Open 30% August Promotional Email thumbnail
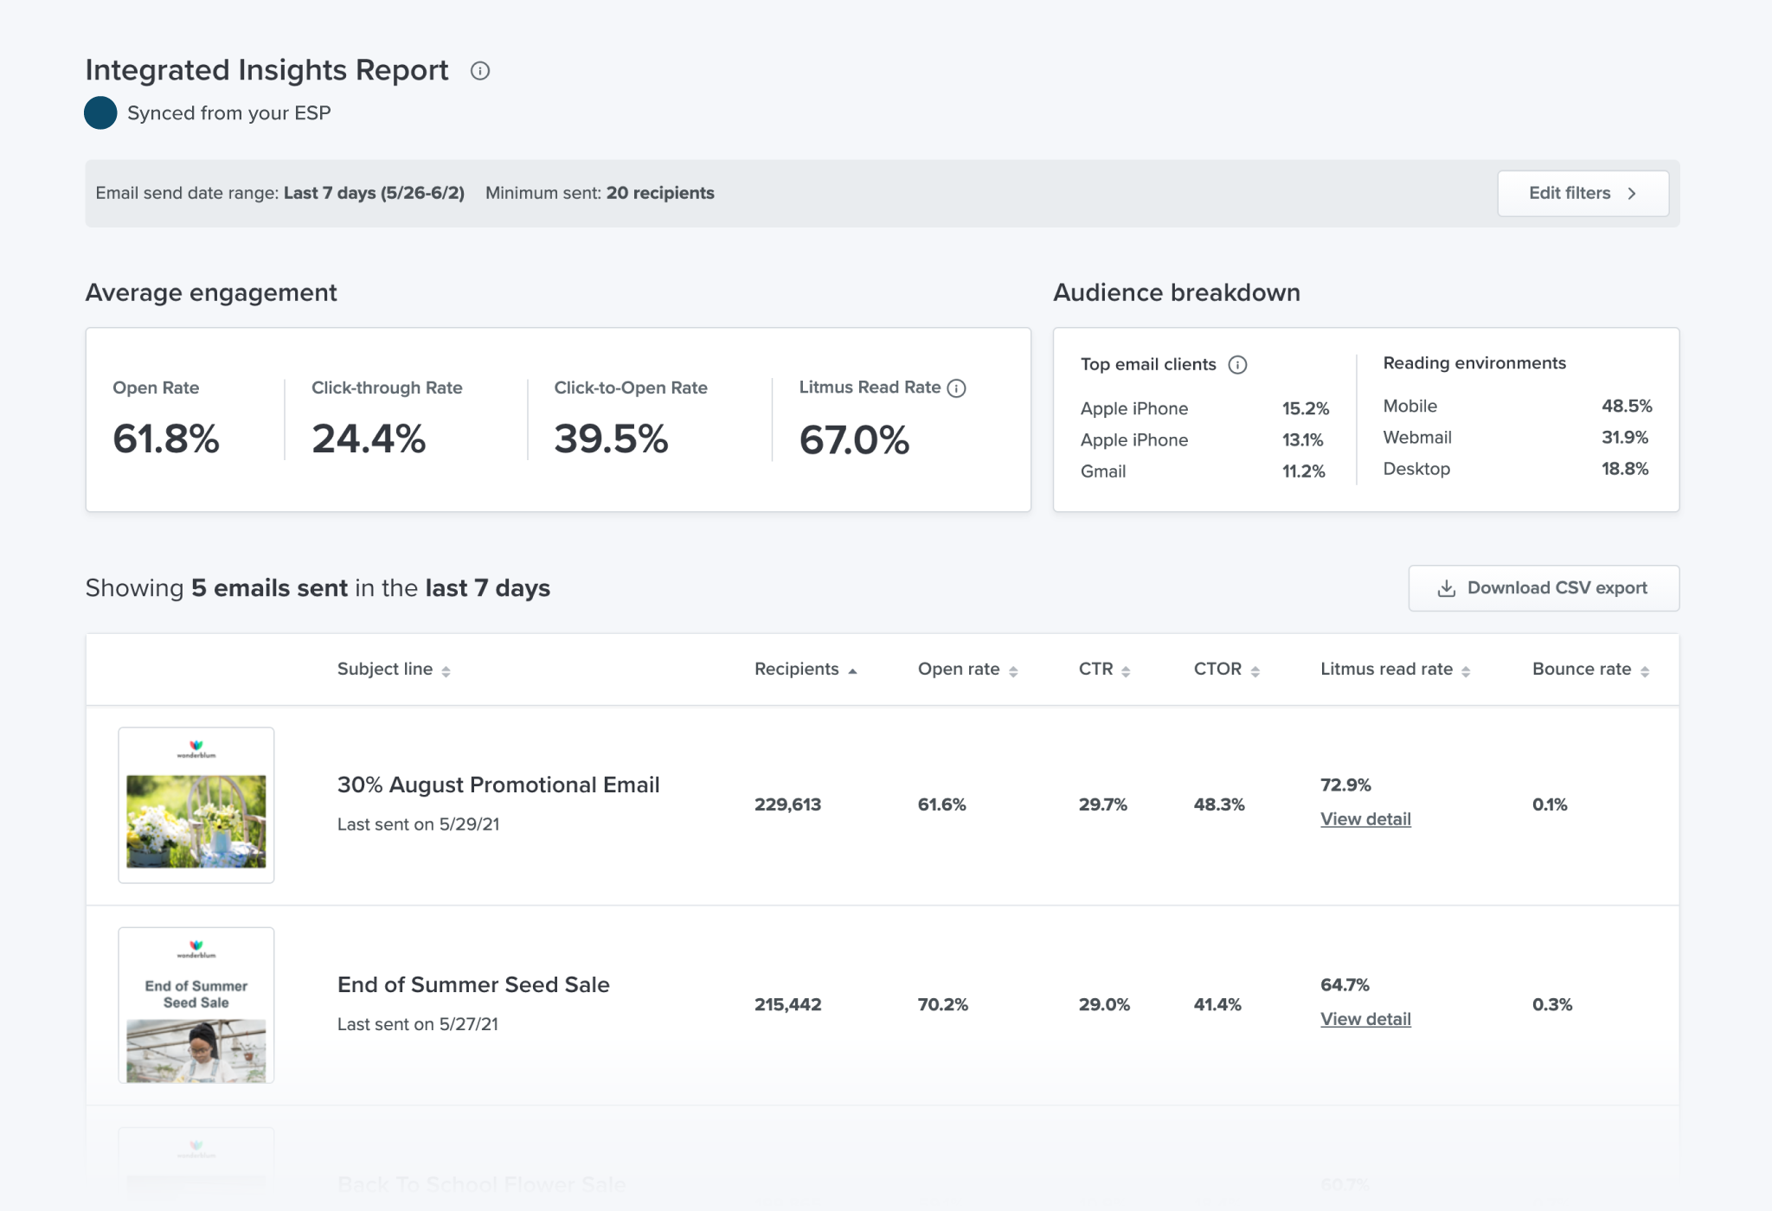Image resolution: width=1772 pixels, height=1211 pixels. [196, 805]
